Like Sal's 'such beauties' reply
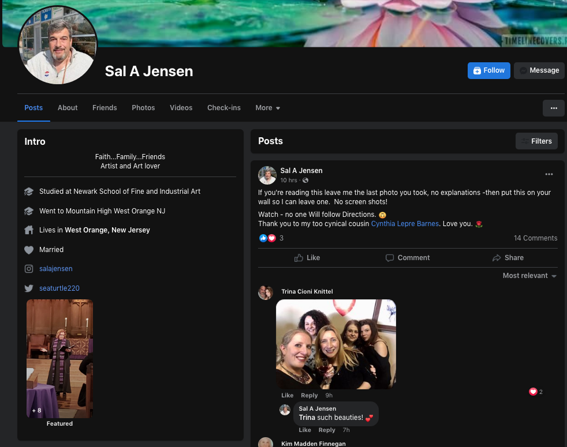 tap(305, 430)
